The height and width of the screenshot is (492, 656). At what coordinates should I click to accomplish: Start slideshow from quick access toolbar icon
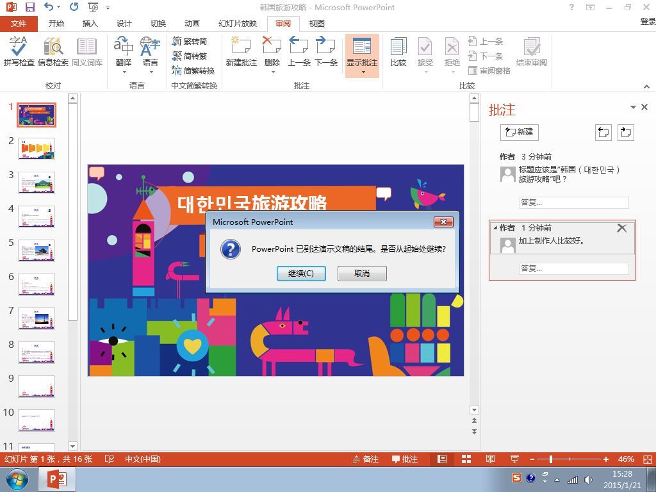[94, 7]
